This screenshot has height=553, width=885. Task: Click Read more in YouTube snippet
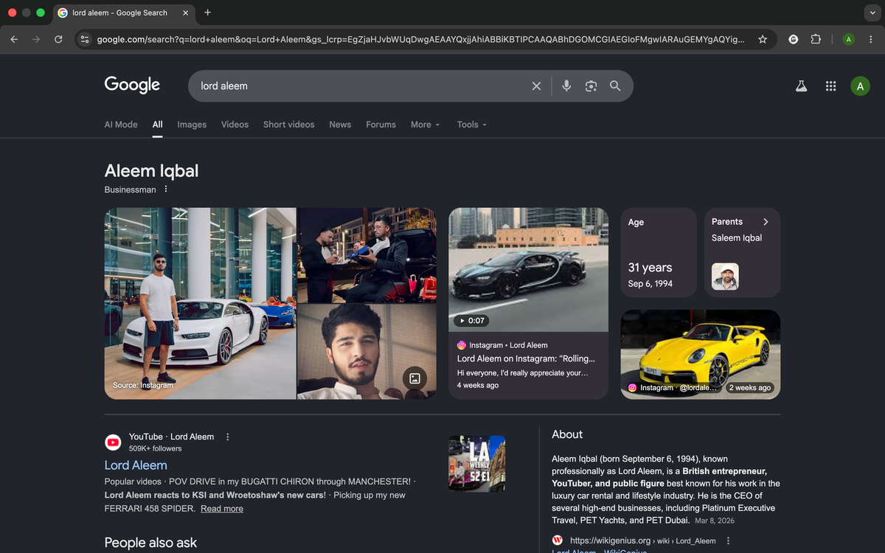[222, 509]
